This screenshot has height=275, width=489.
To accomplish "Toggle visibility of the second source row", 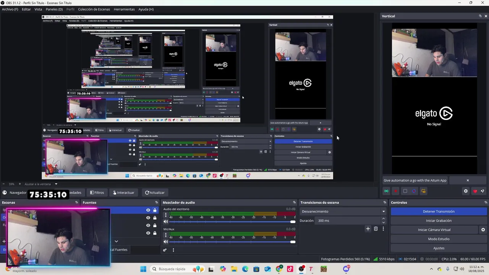I will point(148,218).
